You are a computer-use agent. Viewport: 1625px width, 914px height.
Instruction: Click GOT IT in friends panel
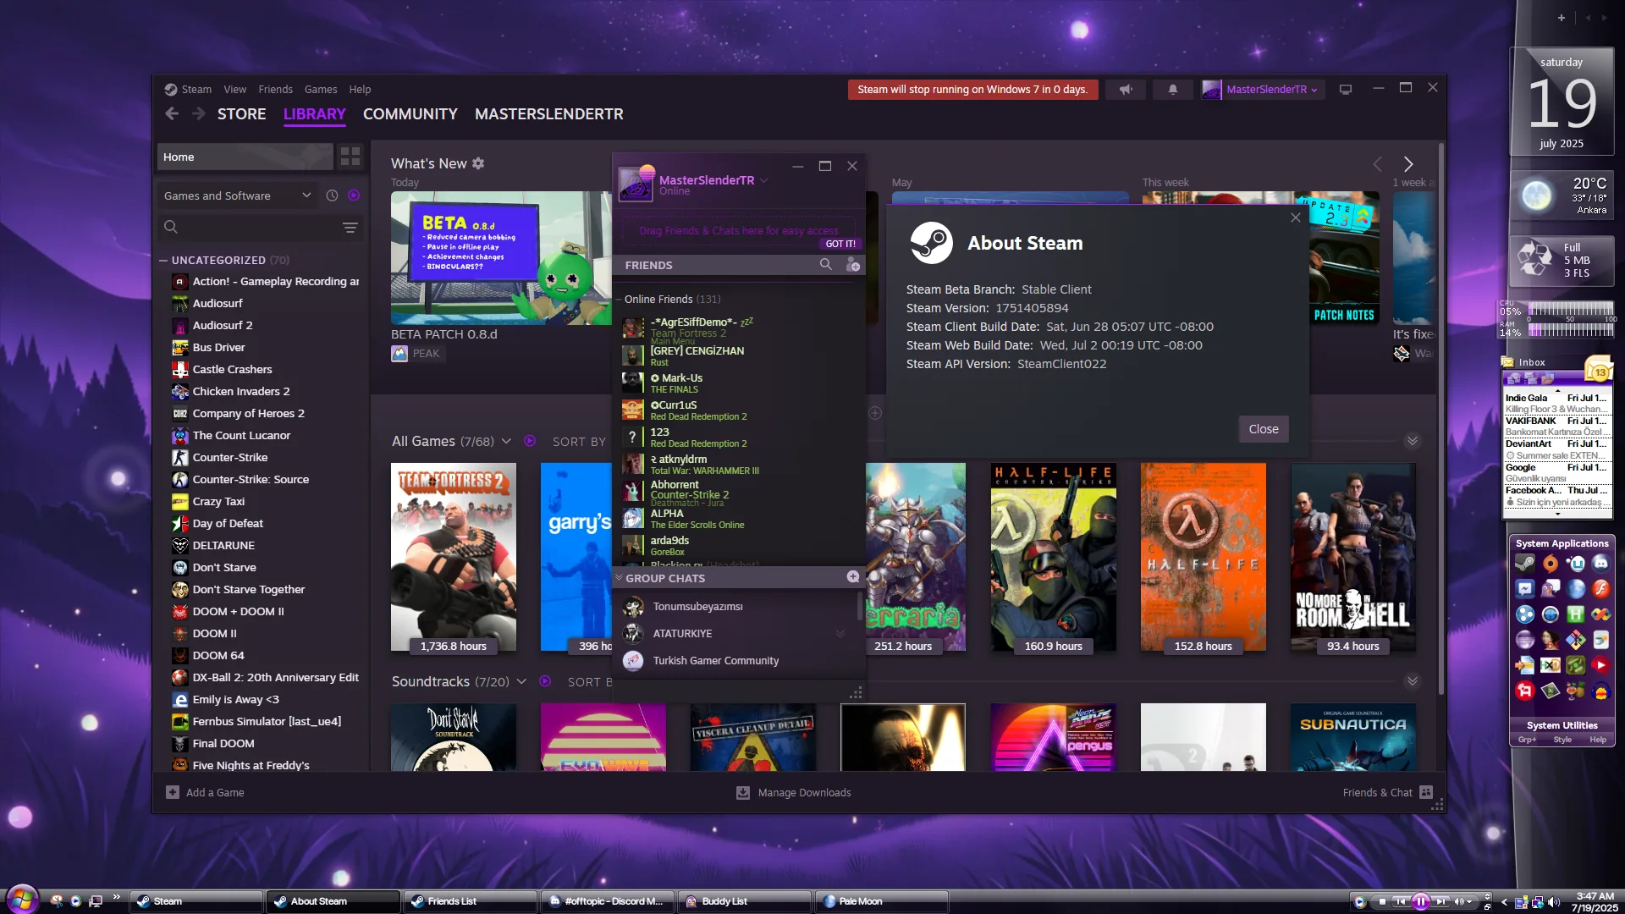(x=840, y=244)
